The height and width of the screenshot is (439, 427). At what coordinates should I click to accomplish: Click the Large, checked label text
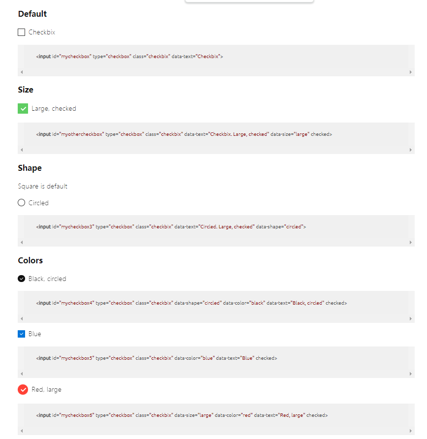(54, 109)
